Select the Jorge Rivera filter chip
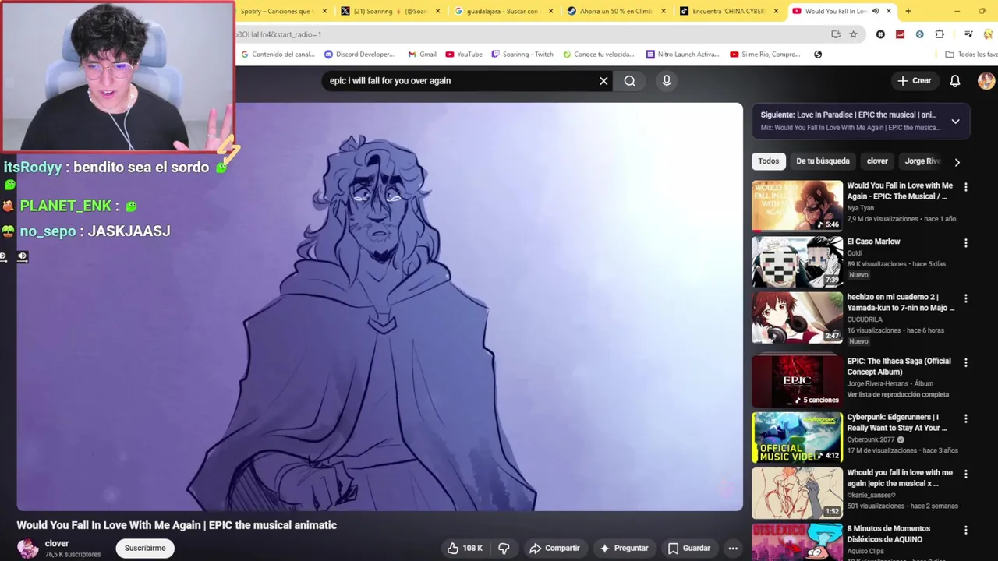 [922, 161]
